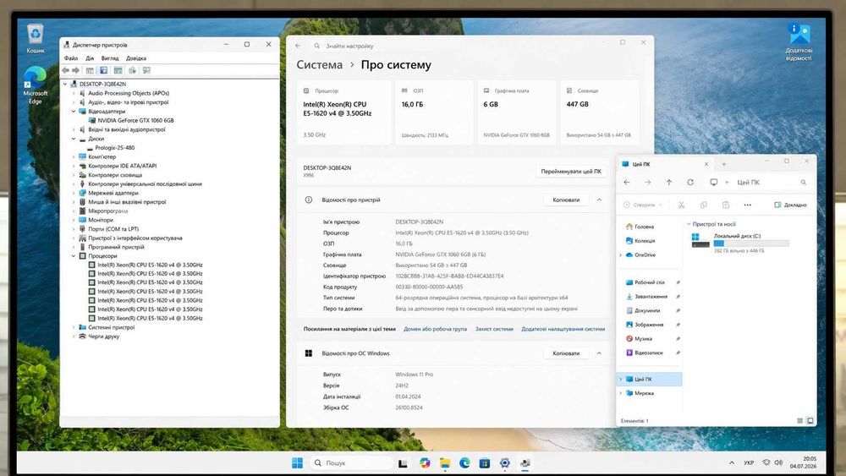
Task: Launch Copilot from the taskbar
Action: coord(425,463)
